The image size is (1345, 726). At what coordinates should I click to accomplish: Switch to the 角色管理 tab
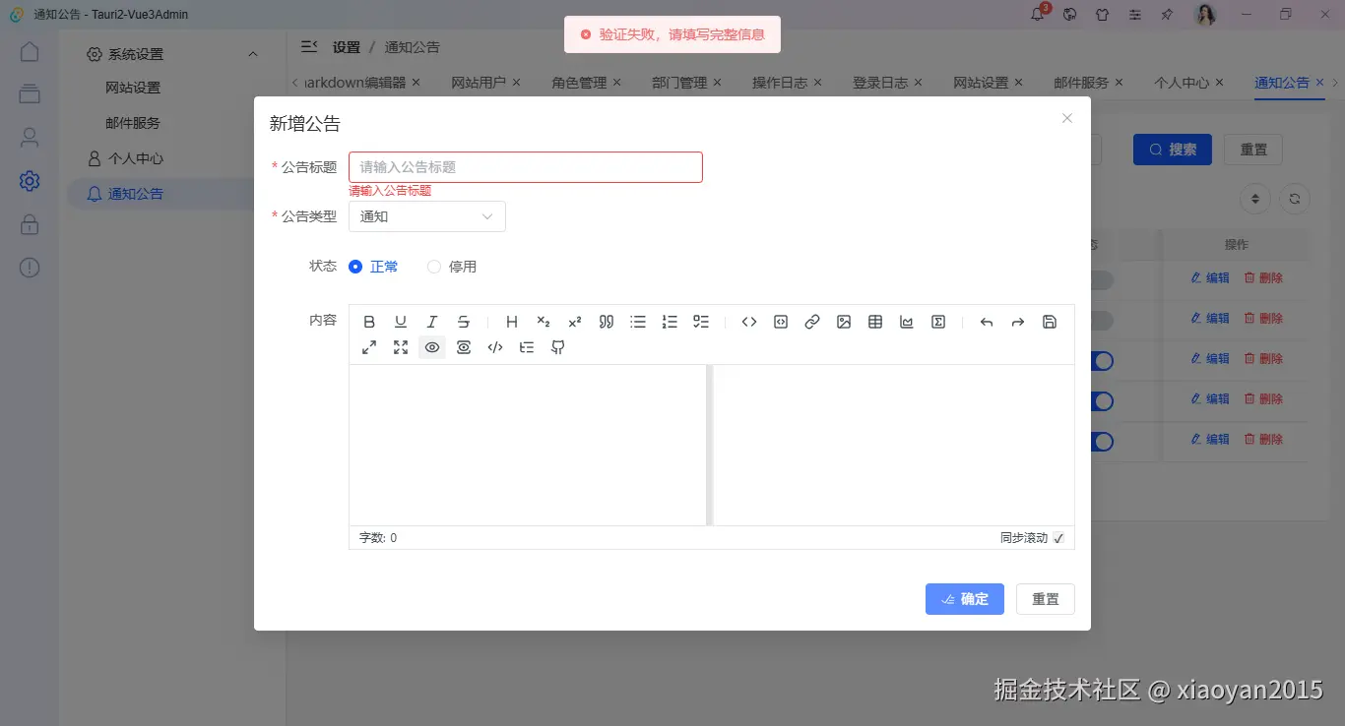click(579, 83)
